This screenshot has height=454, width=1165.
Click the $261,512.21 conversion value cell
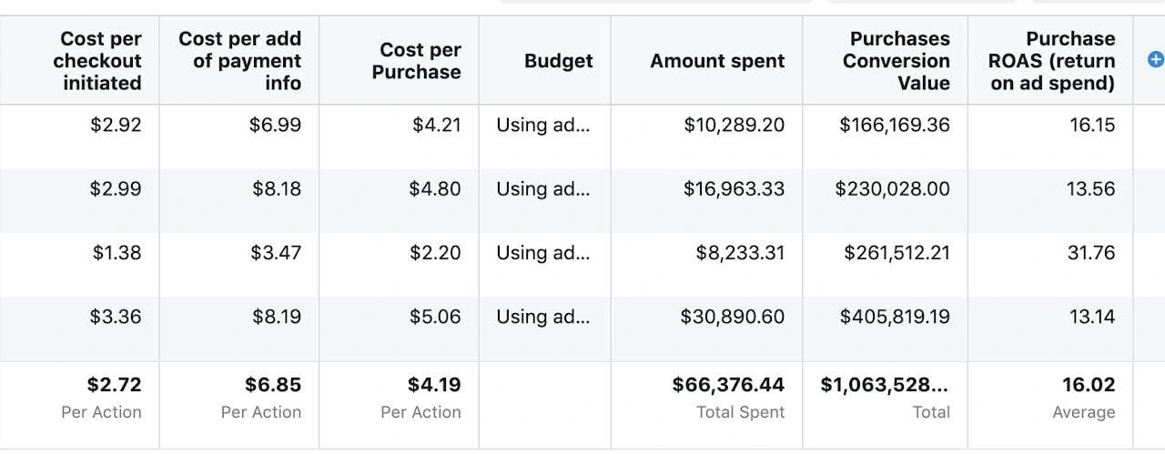tap(885, 265)
